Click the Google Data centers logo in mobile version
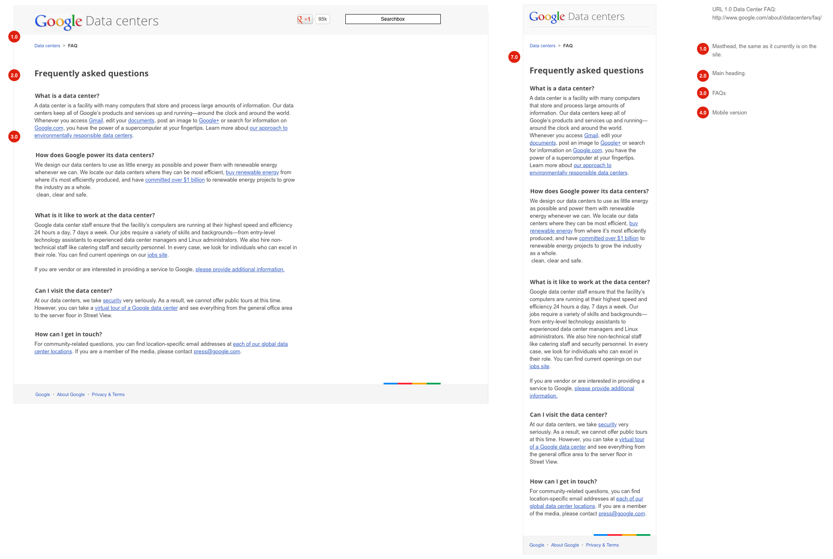Screen dimensions: 833x559 coord(576,17)
